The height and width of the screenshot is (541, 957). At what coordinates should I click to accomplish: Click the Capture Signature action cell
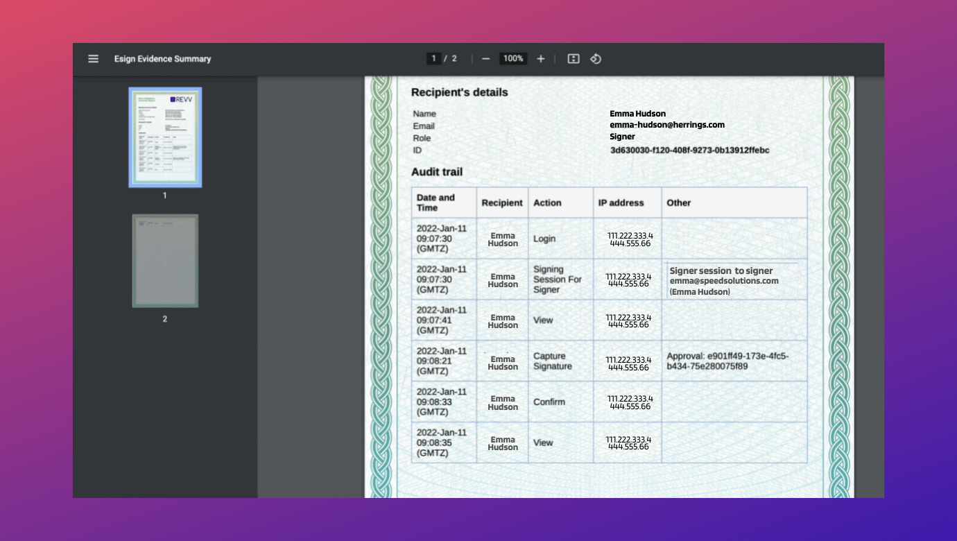click(x=553, y=361)
